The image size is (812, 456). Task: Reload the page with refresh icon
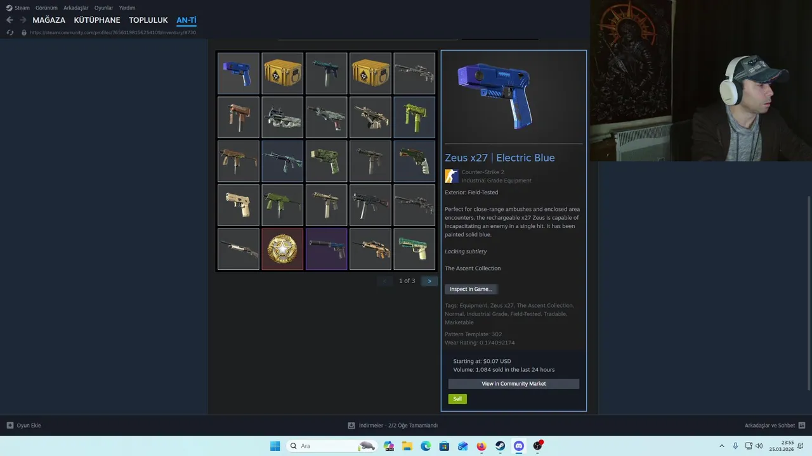(10, 32)
